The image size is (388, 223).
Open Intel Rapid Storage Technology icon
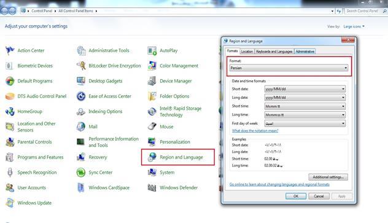(152, 111)
